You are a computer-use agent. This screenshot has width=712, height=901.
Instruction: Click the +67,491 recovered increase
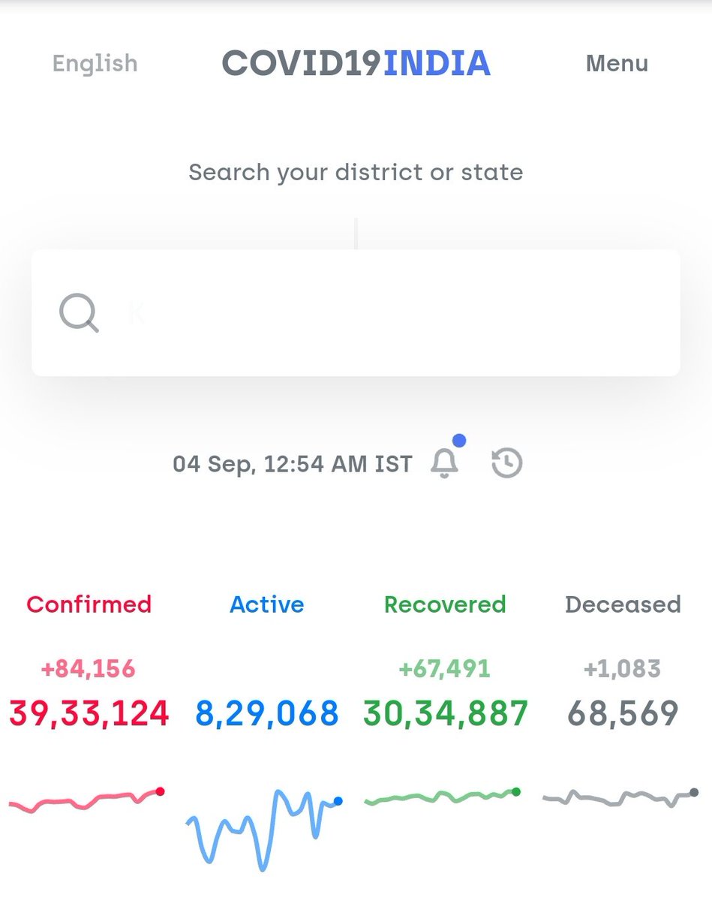pyautogui.click(x=444, y=668)
